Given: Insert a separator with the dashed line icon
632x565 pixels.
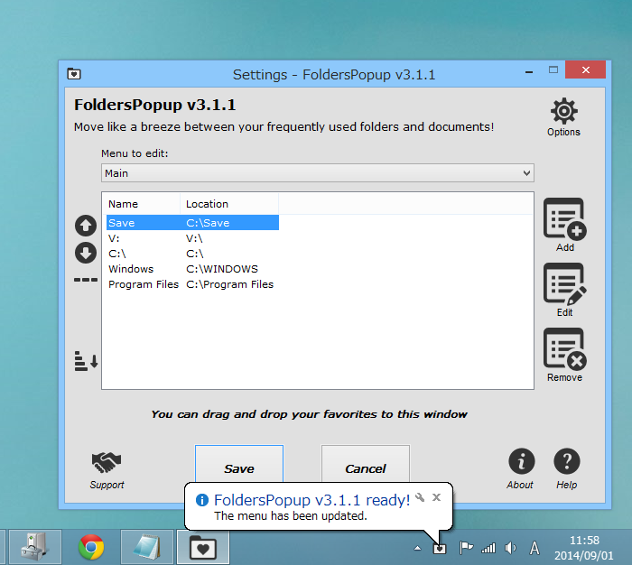Looking at the screenshot, I should [86, 280].
